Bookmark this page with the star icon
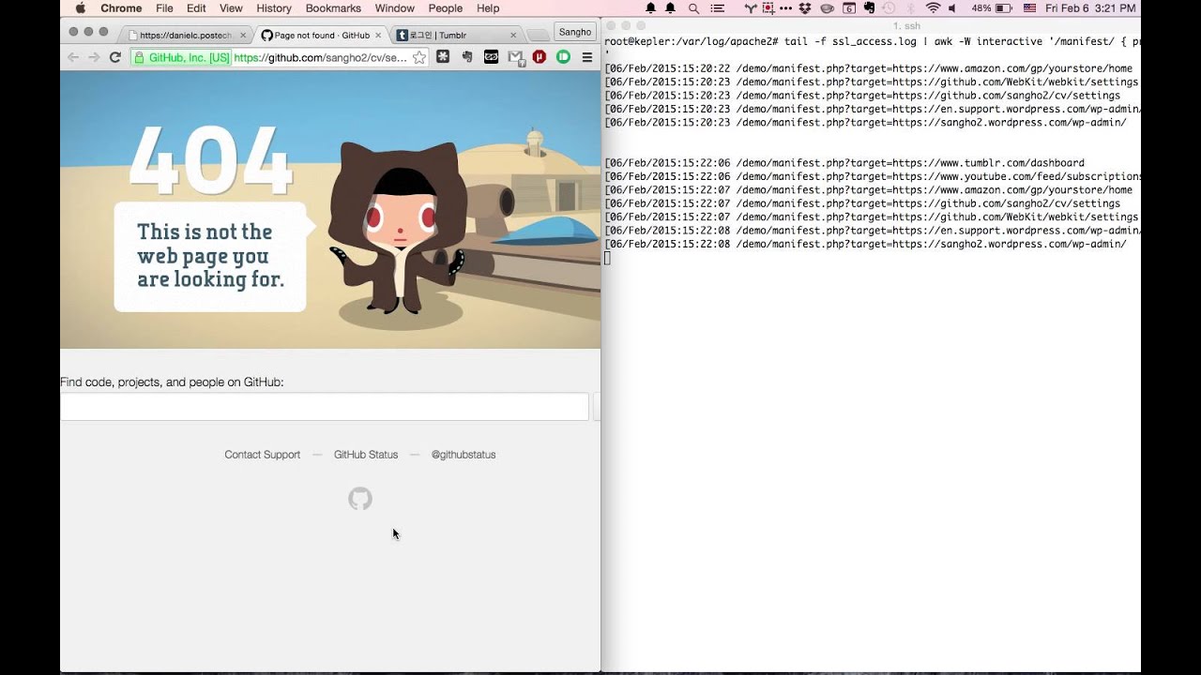Screen dimensions: 1201x675 [x=419, y=57]
